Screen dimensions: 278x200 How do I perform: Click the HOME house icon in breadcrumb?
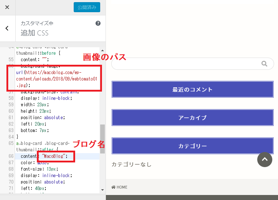[113, 187]
